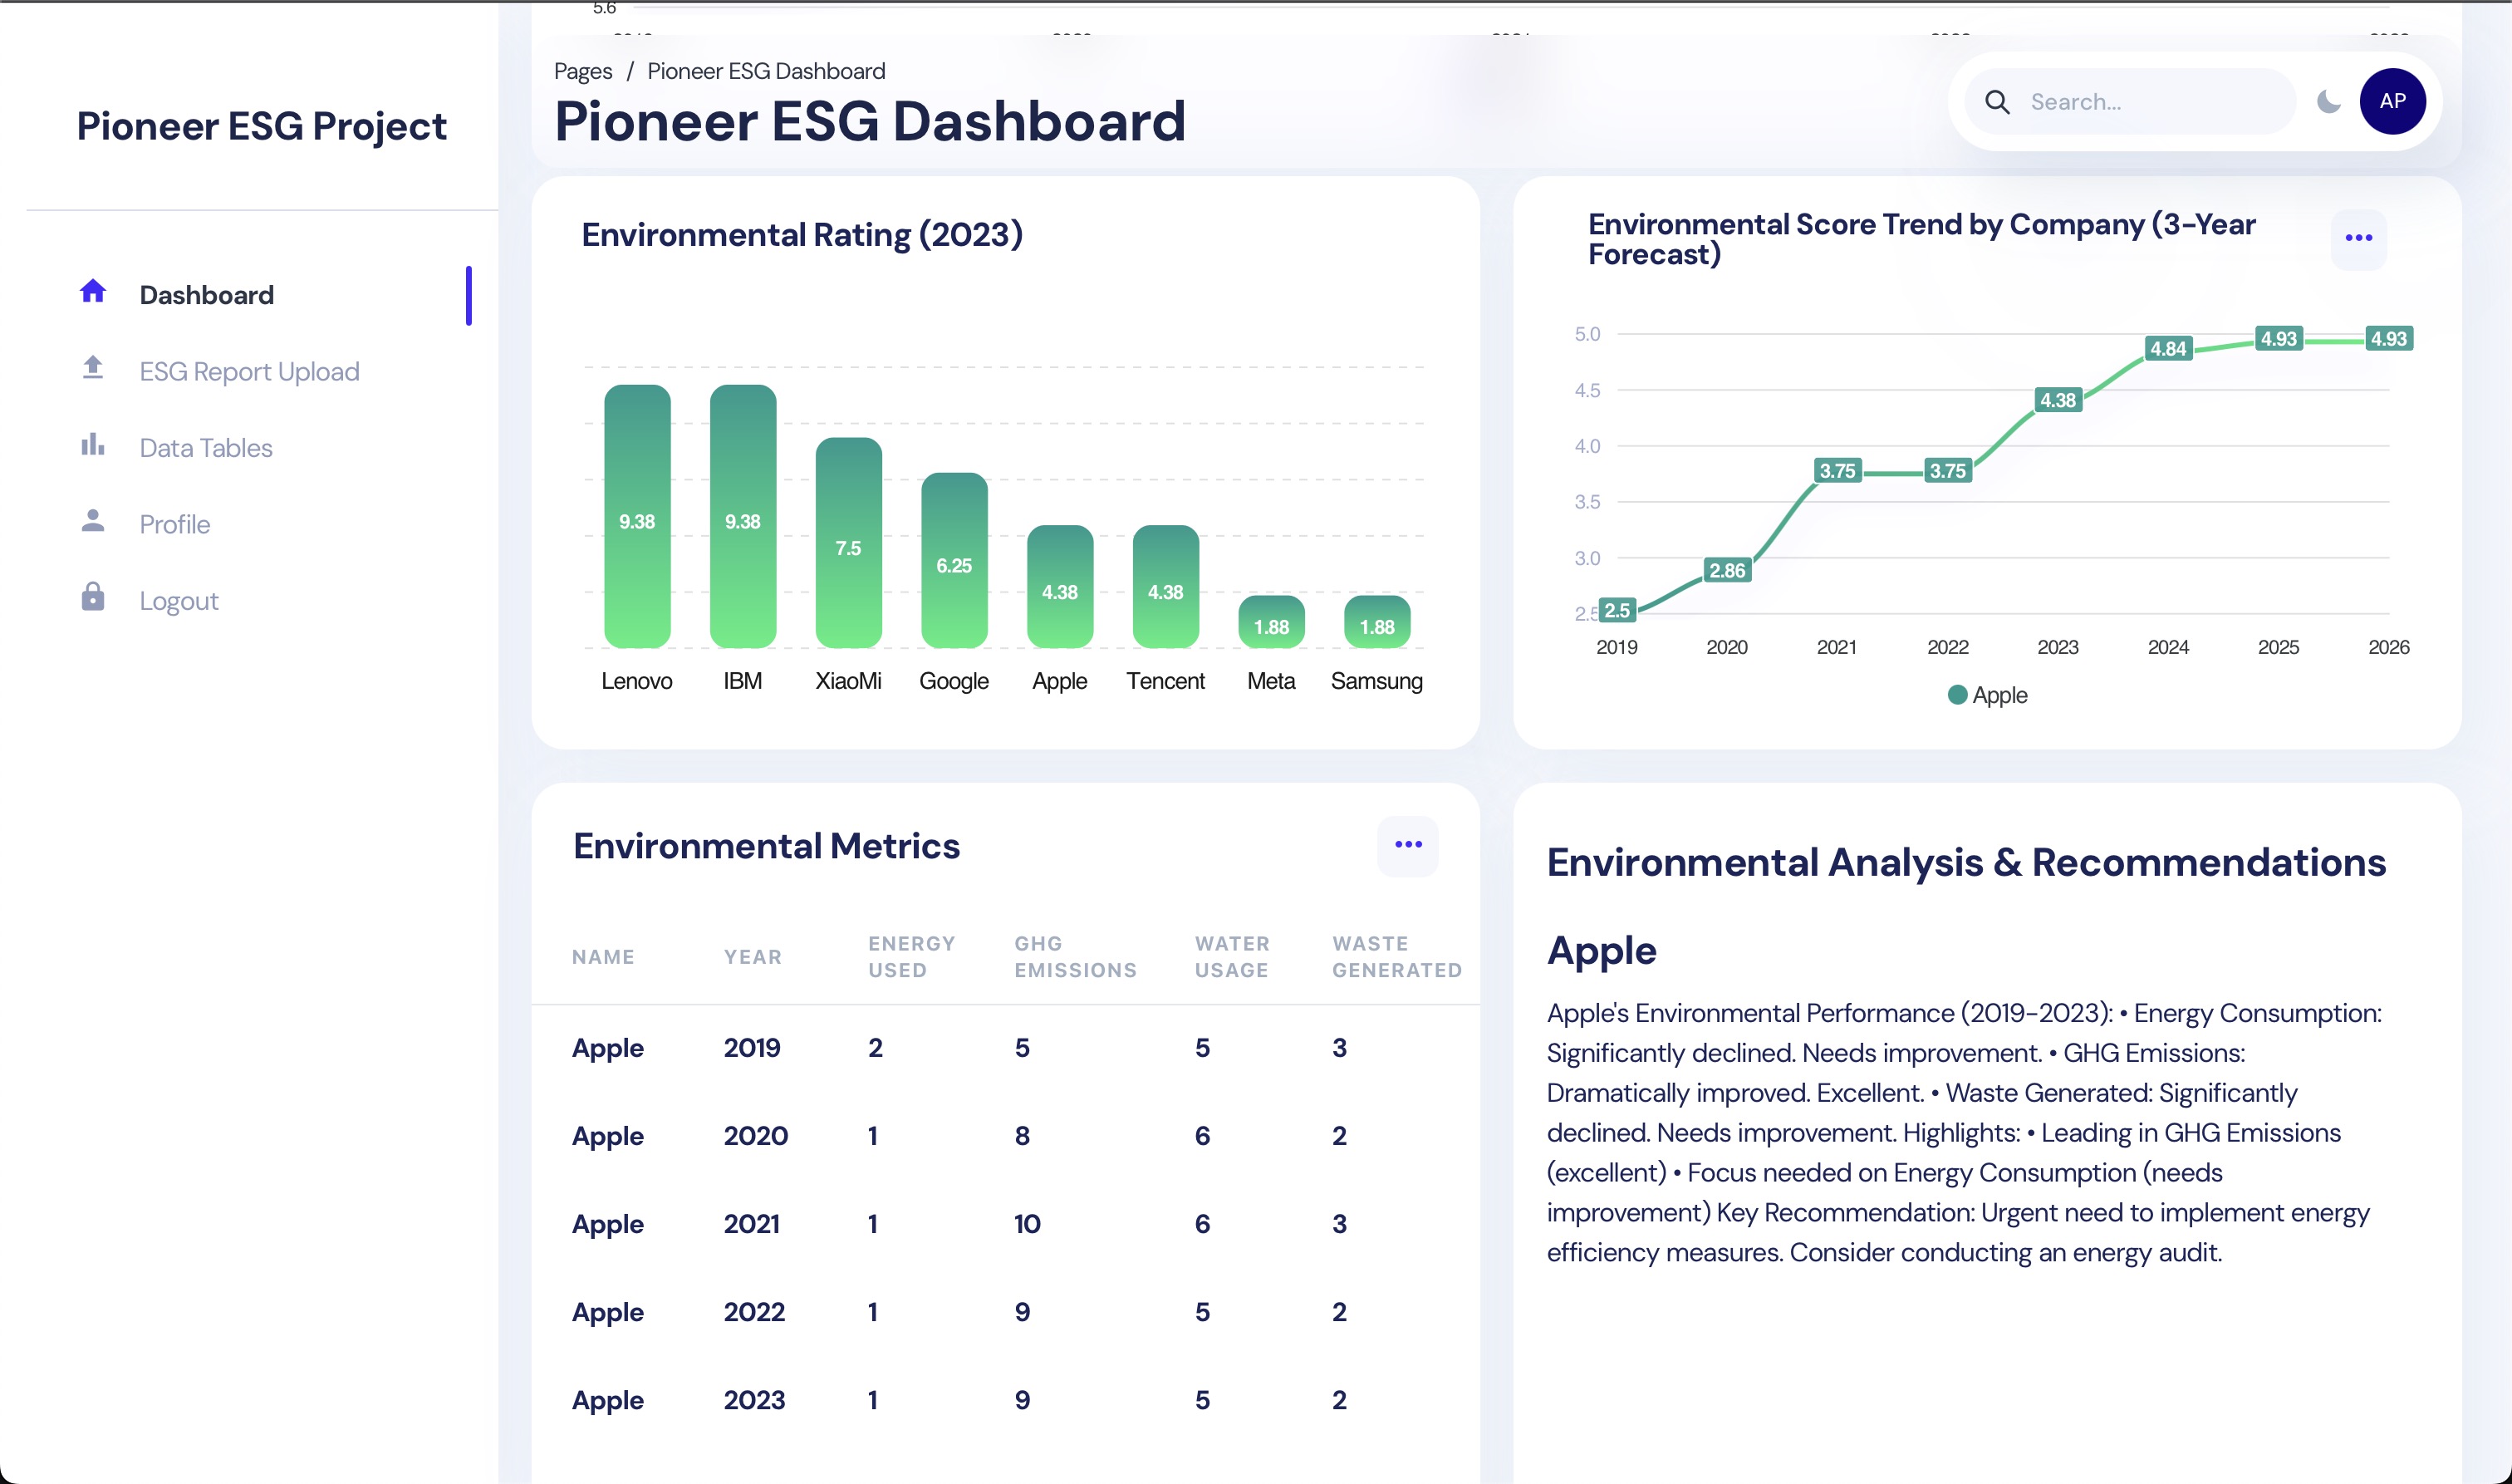Click the Samsung 1.88 bar
This screenshot has width=2512, height=1484.
(1376, 622)
